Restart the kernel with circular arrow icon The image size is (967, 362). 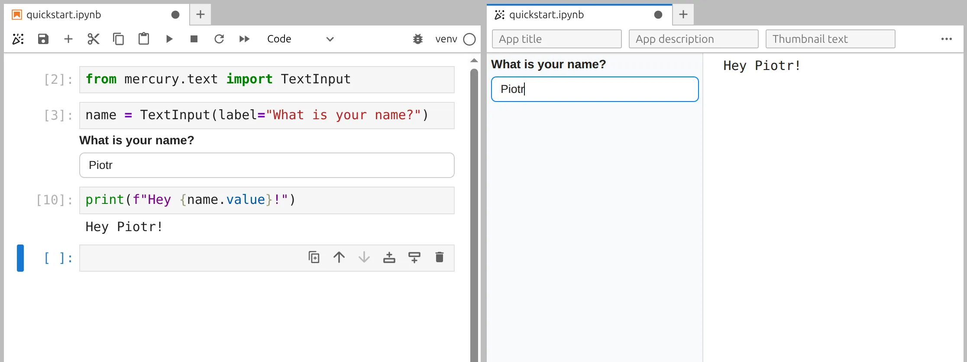pos(219,39)
